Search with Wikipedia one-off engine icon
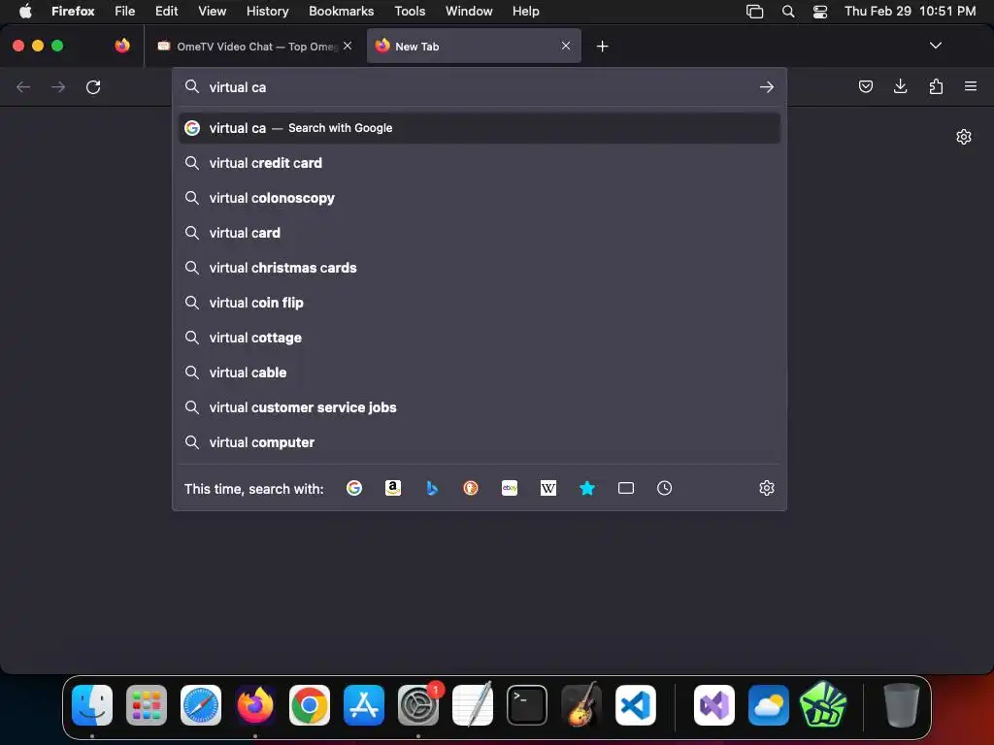This screenshot has width=994, height=745. [x=548, y=488]
